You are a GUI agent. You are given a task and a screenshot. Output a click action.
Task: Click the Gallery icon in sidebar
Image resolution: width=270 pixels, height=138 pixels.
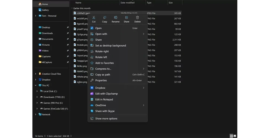[40, 10]
